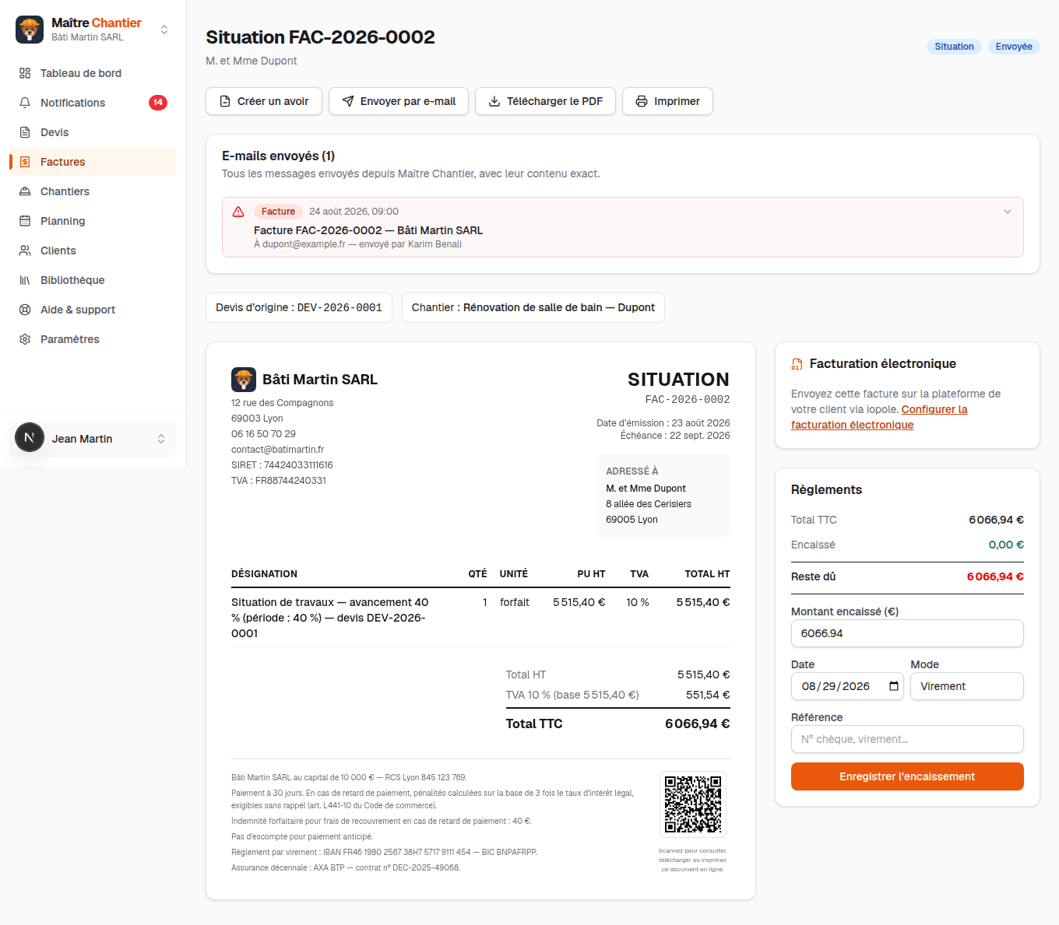This screenshot has height=925, width=1059.
Task: Click the Aide & support lifebuoy icon
Action: (25, 310)
